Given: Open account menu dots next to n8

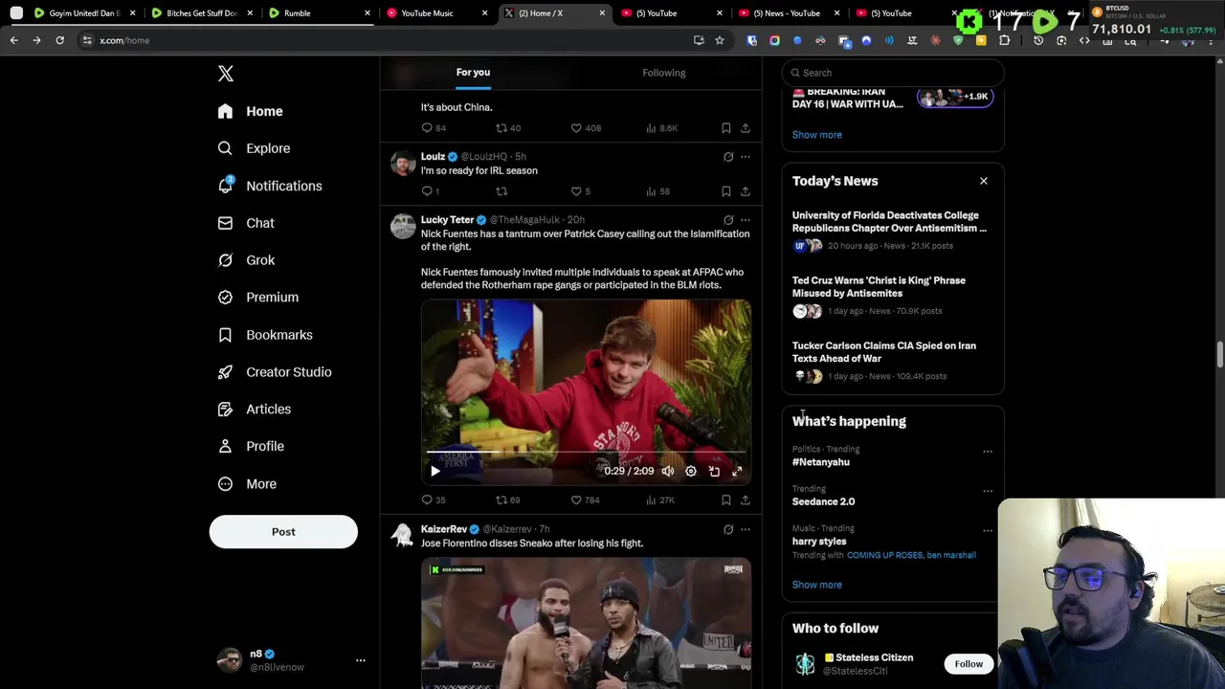Looking at the screenshot, I should [361, 660].
